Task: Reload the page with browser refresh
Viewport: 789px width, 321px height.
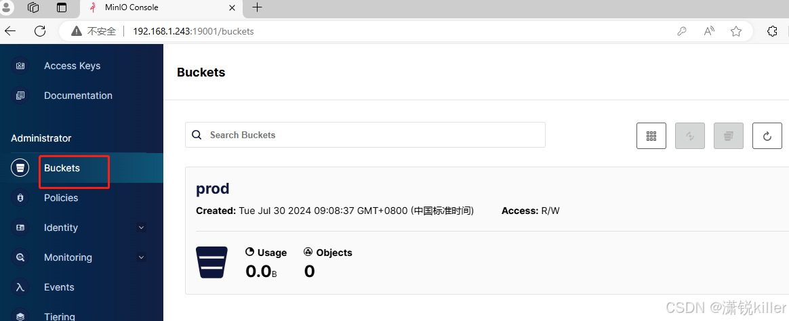Action: 40,31
